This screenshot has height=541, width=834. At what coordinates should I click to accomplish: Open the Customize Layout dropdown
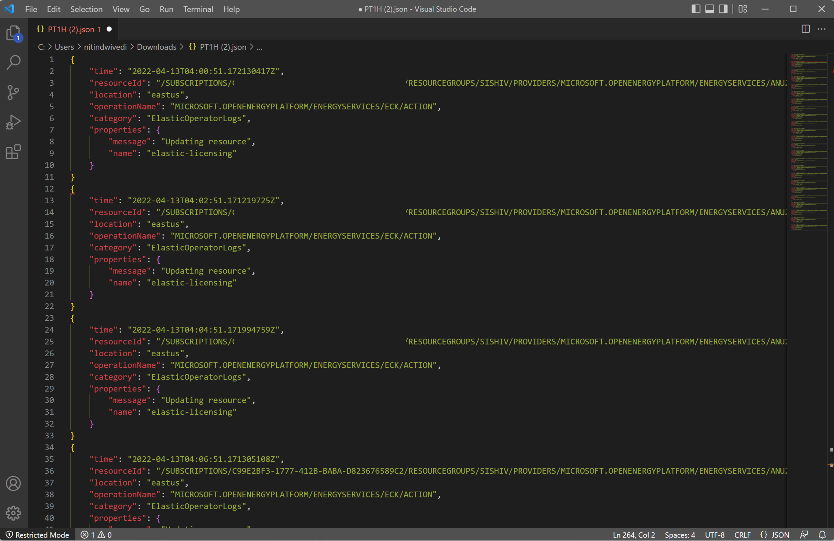[x=742, y=9]
